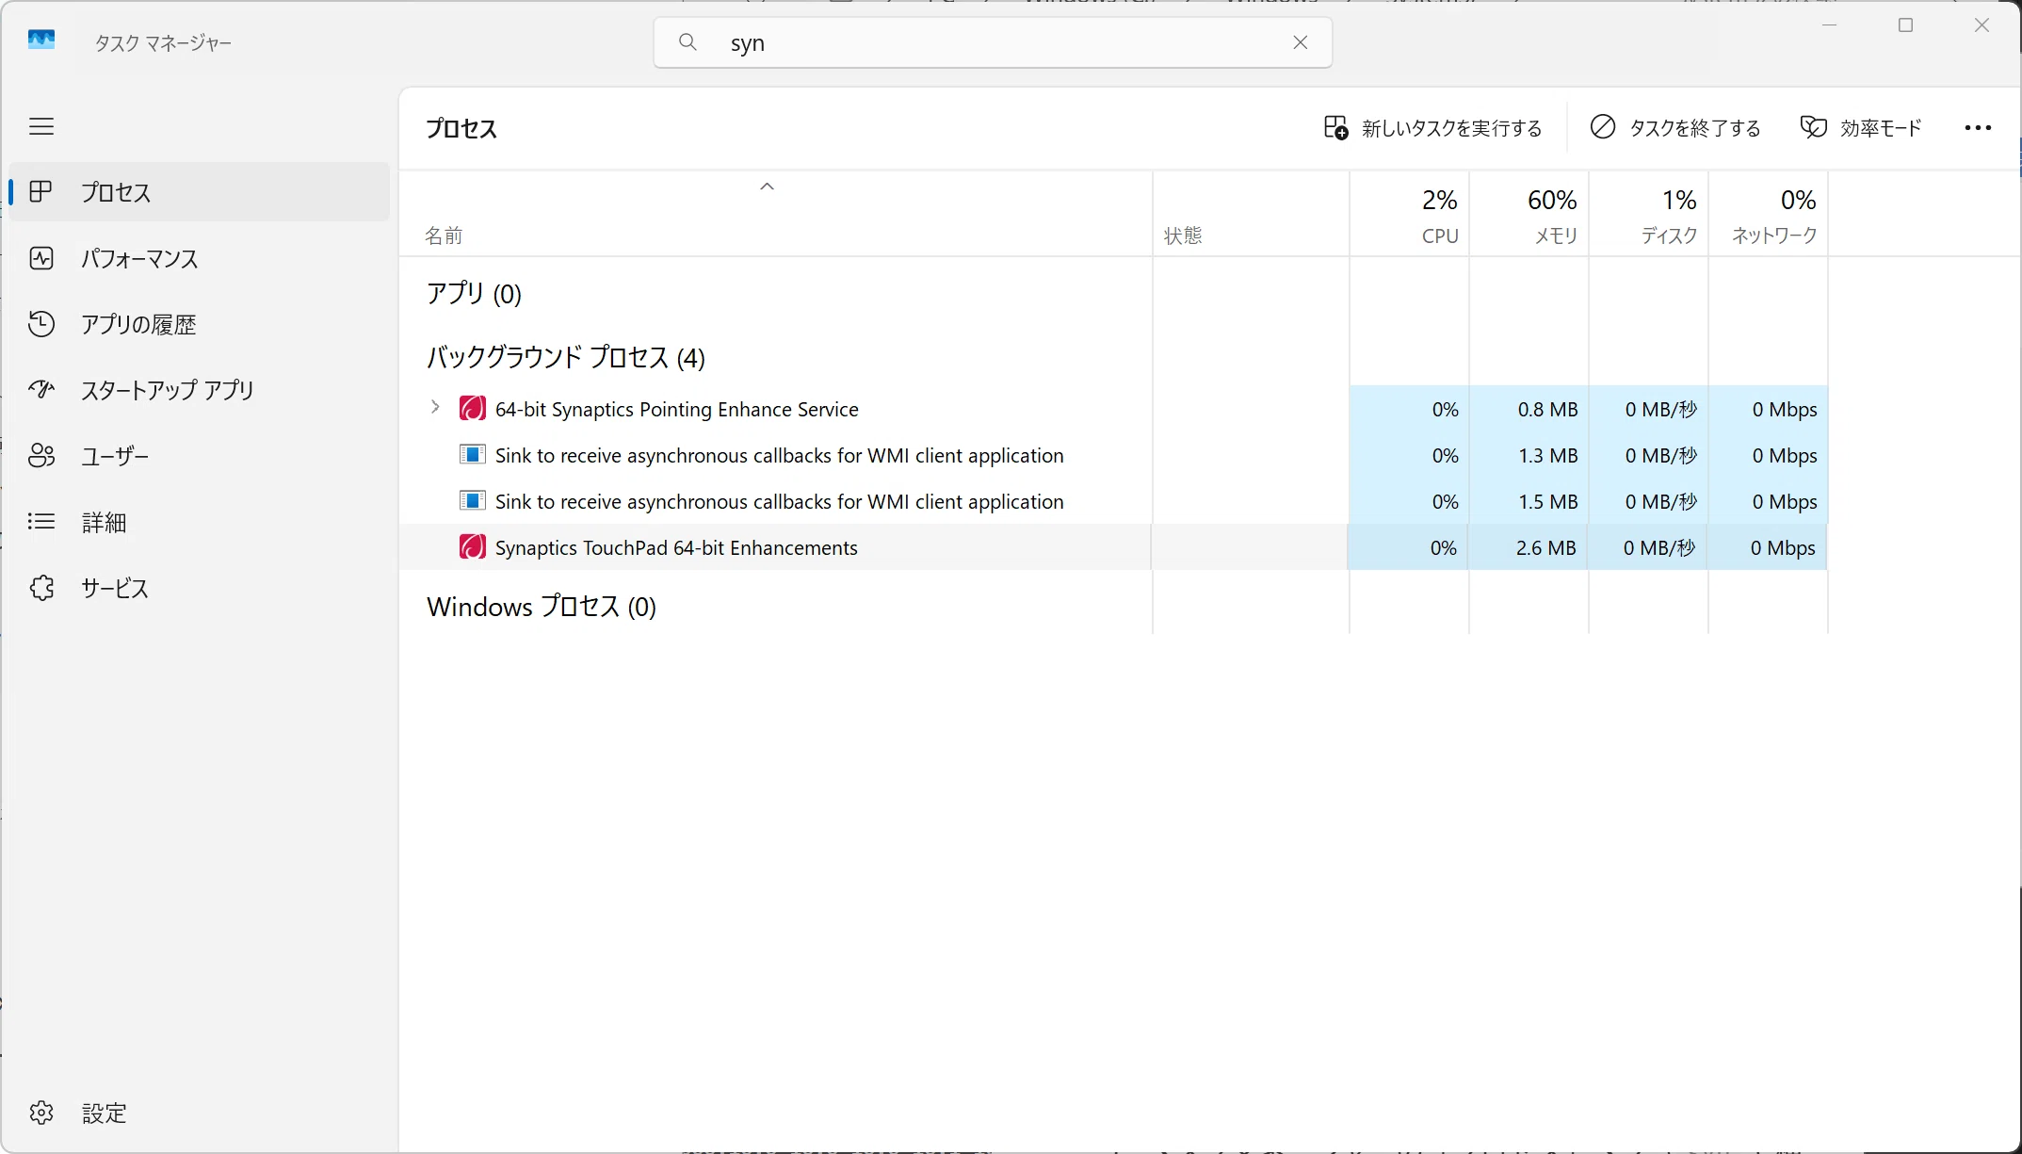2022x1154 pixels.
Task: Click the アプリ (0) group header
Action: point(474,294)
